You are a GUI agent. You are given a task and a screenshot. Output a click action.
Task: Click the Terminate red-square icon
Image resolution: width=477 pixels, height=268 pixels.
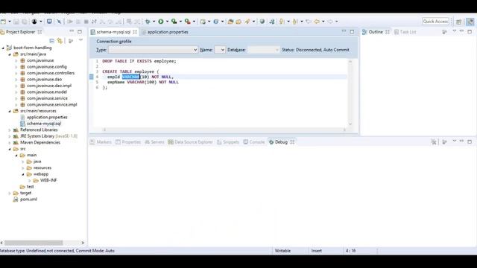(x=86, y=22)
